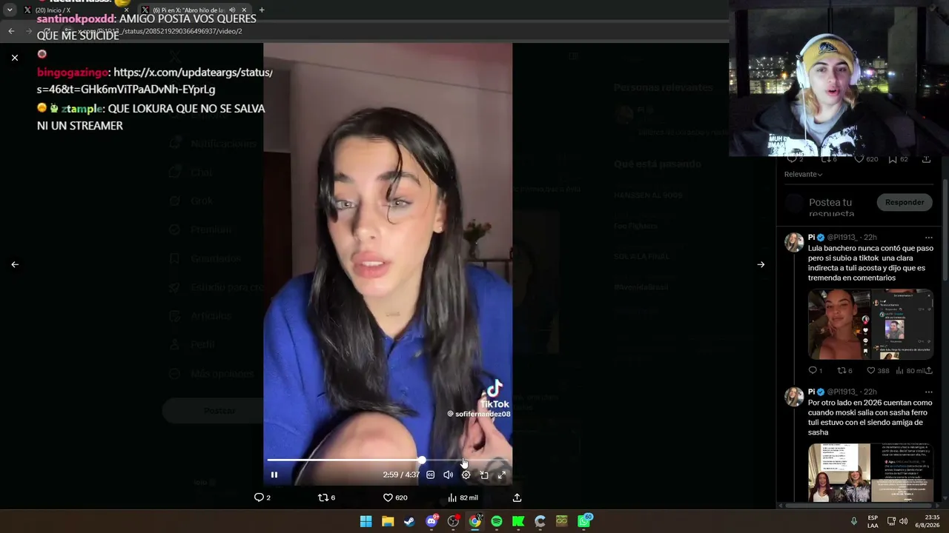Like the post with 620 likes
949x533 pixels.
(395, 497)
